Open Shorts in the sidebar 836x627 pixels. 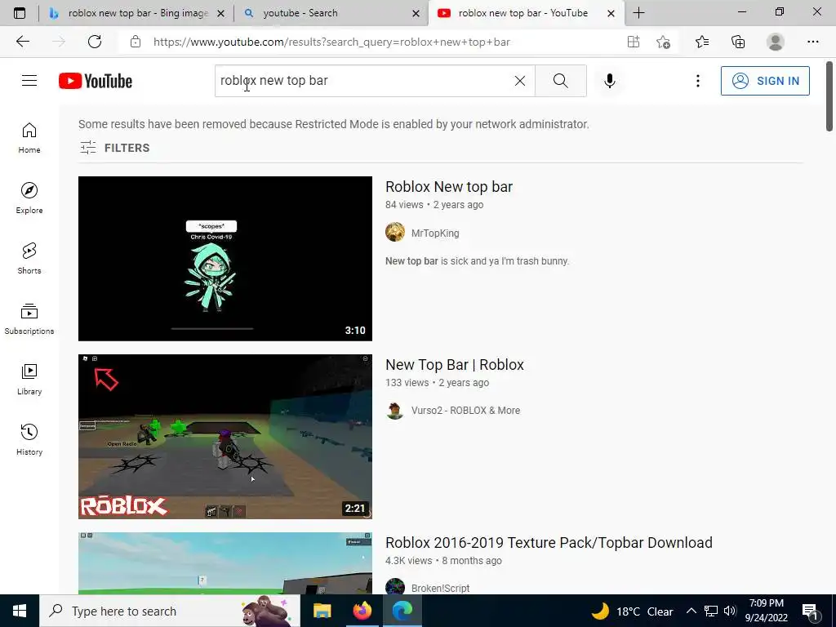click(29, 259)
